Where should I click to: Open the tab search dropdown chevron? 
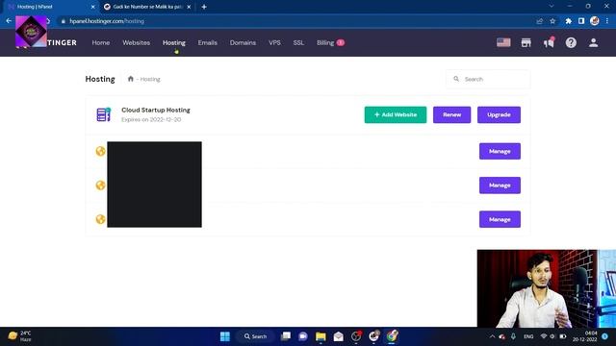552,7
